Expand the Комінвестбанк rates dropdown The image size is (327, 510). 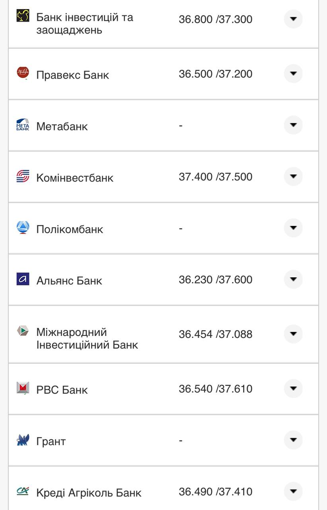click(293, 177)
